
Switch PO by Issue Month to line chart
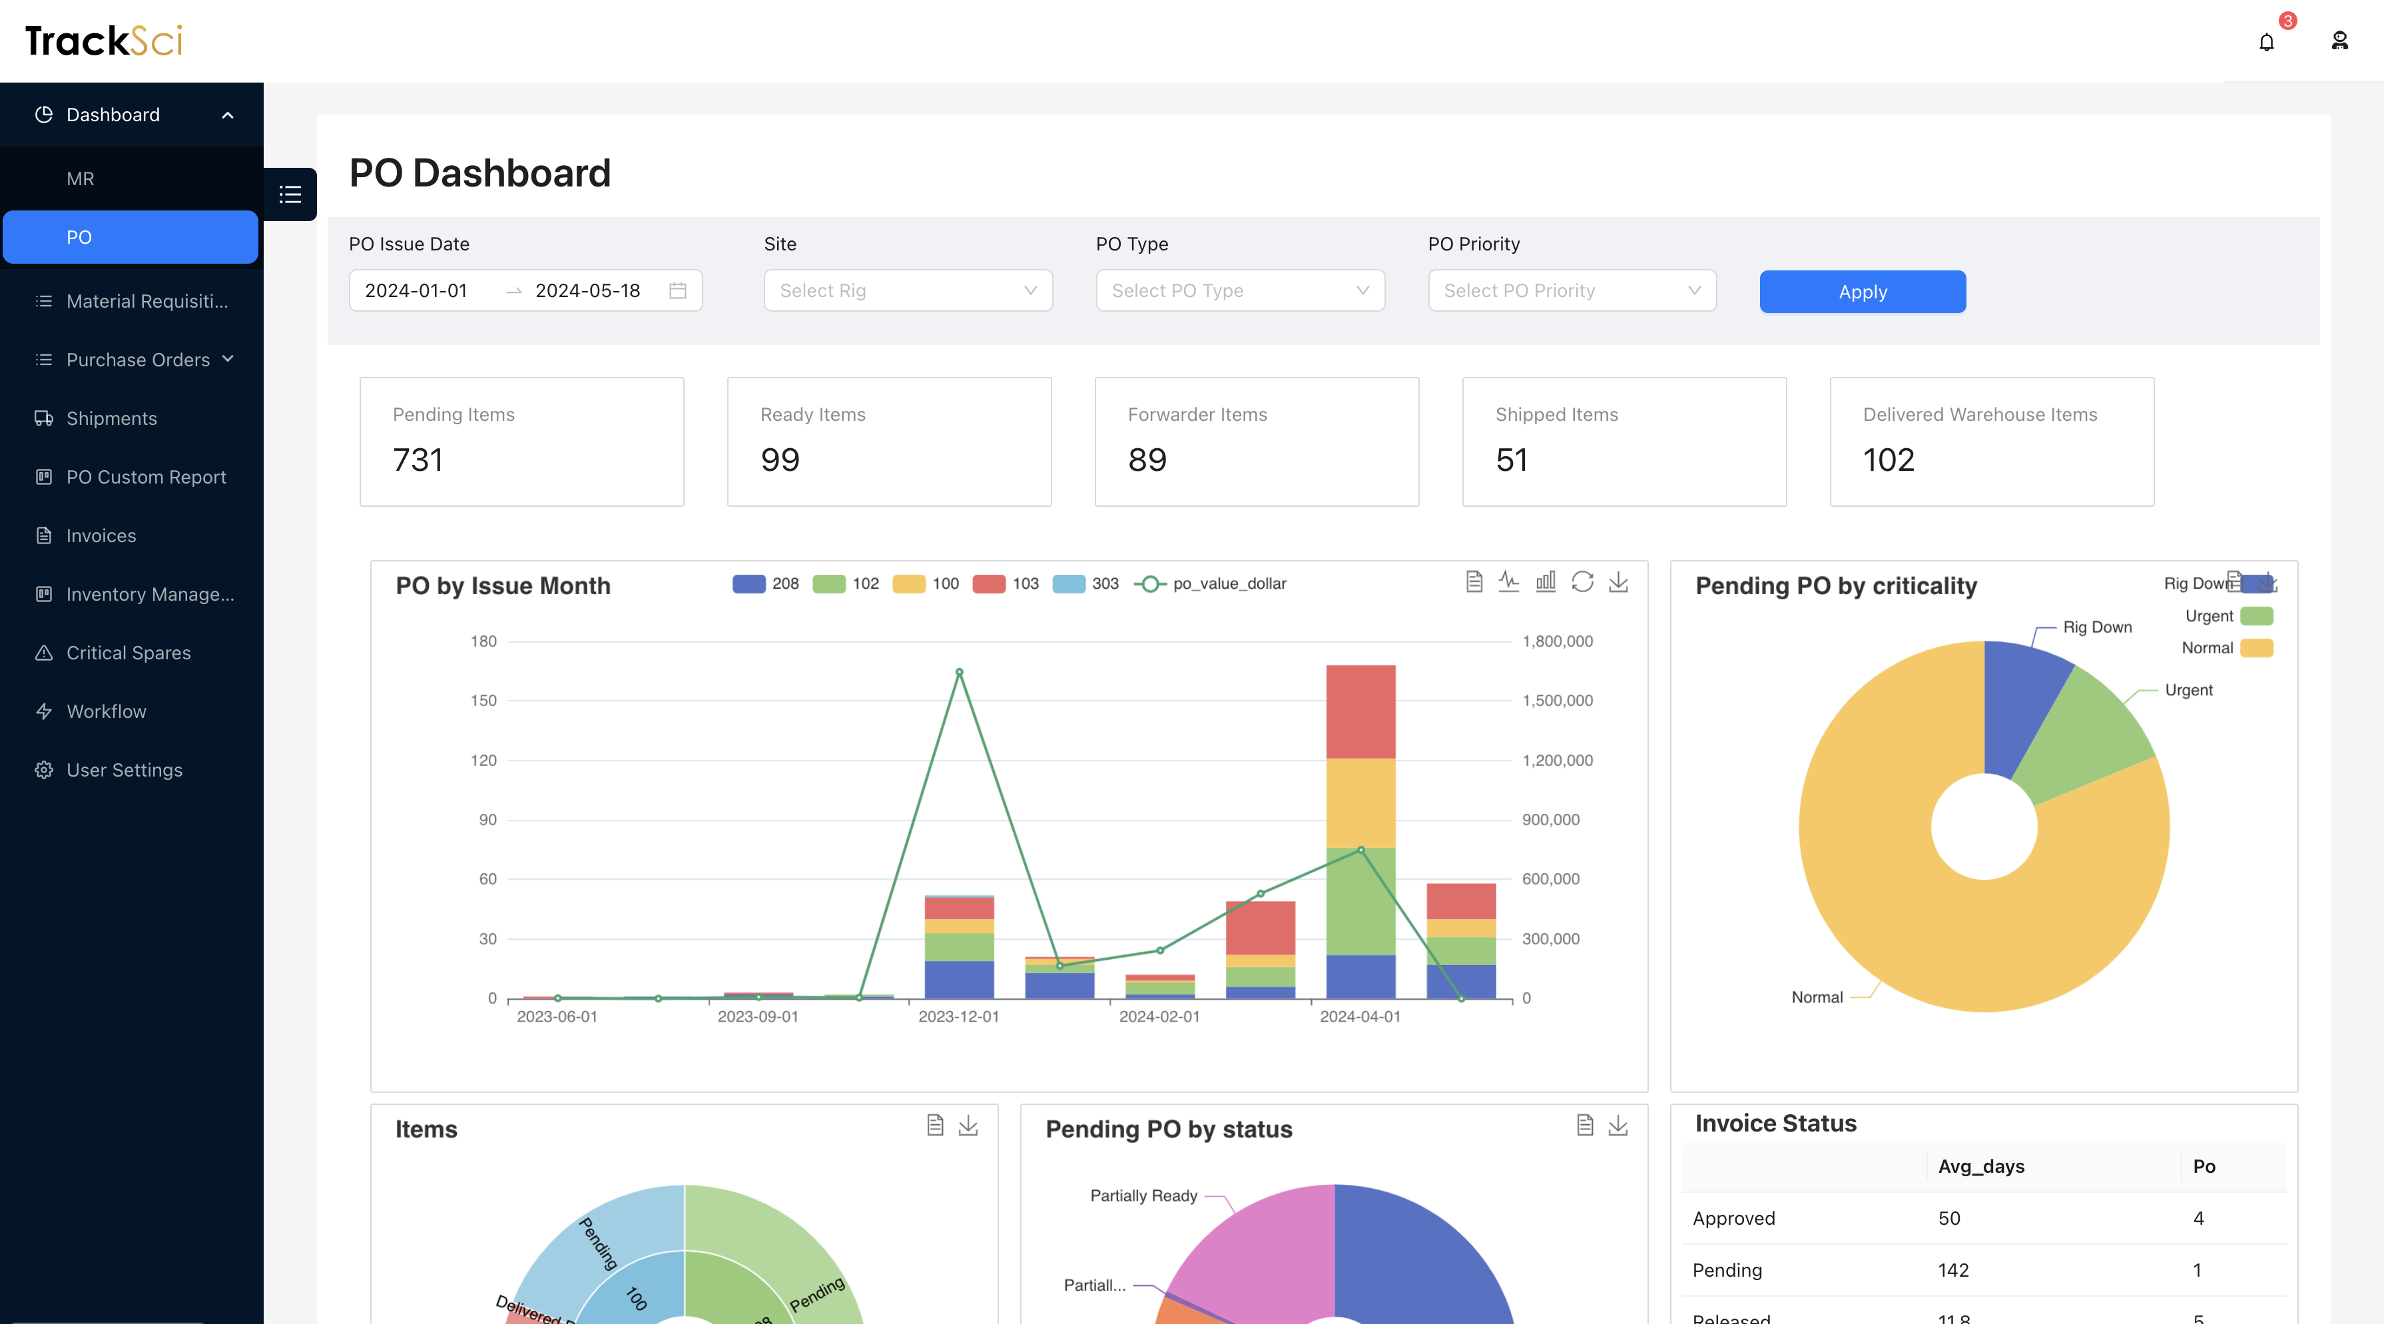tap(1510, 581)
